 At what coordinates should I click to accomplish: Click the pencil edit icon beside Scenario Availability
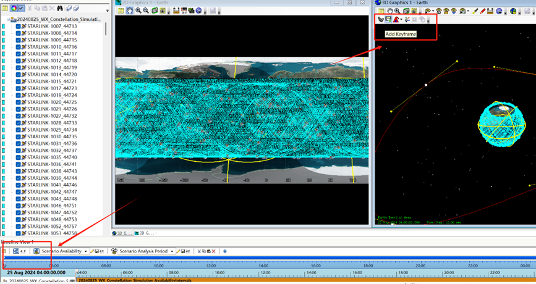click(x=91, y=251)
